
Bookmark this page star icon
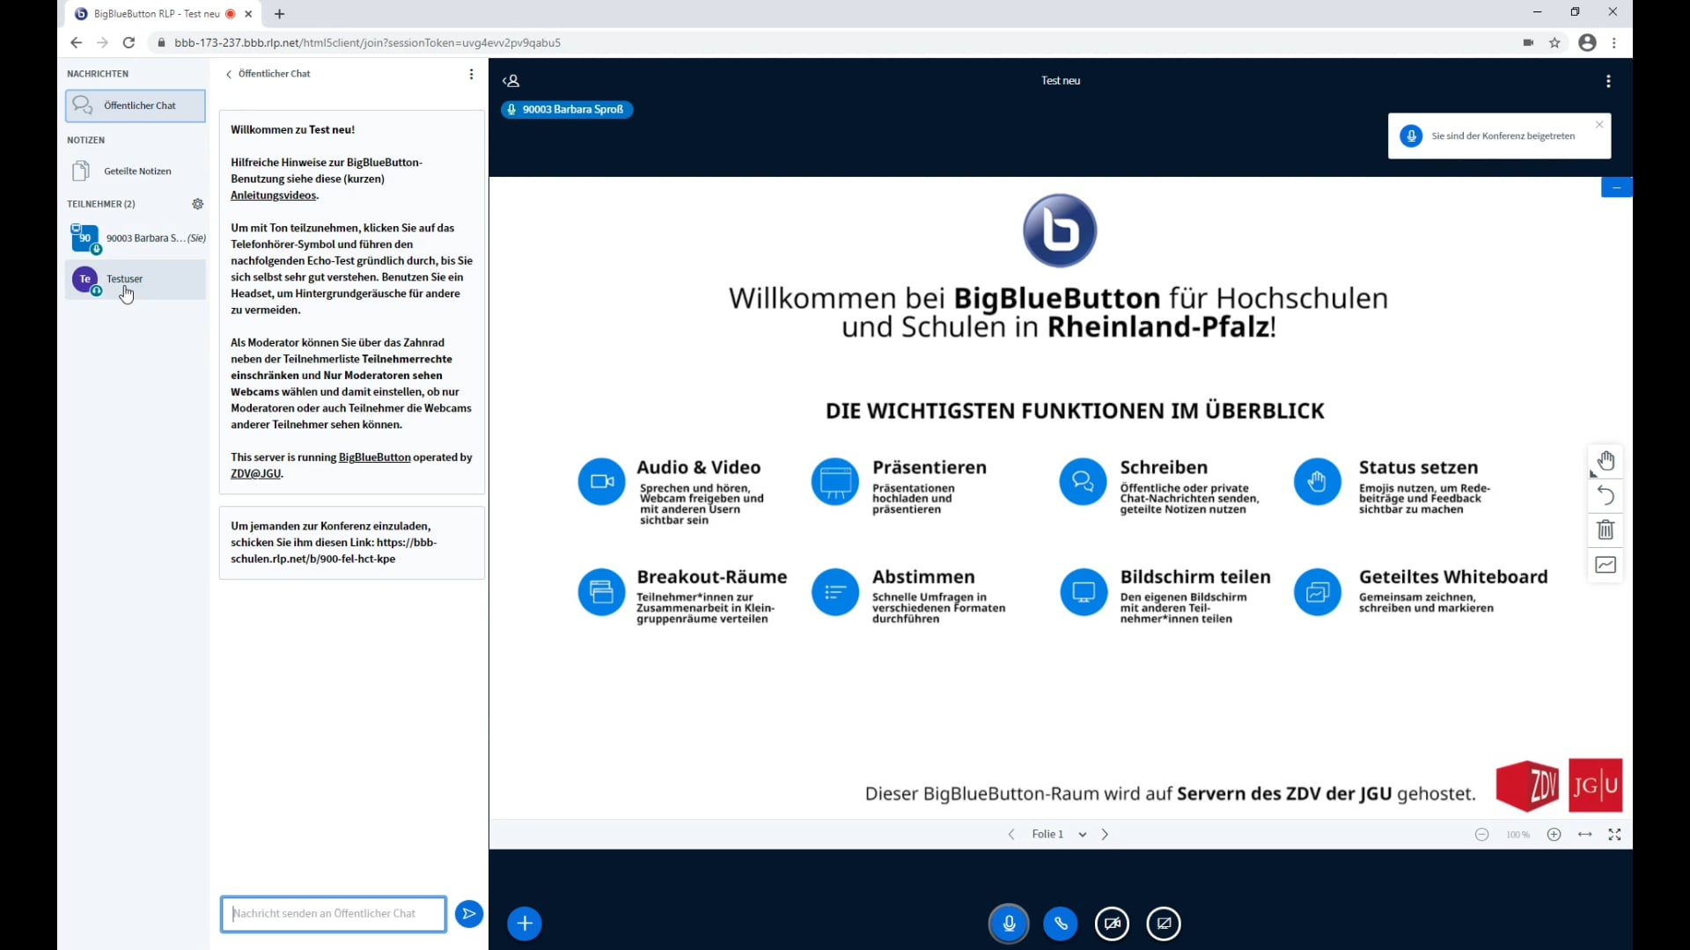tap(1555, 42)
